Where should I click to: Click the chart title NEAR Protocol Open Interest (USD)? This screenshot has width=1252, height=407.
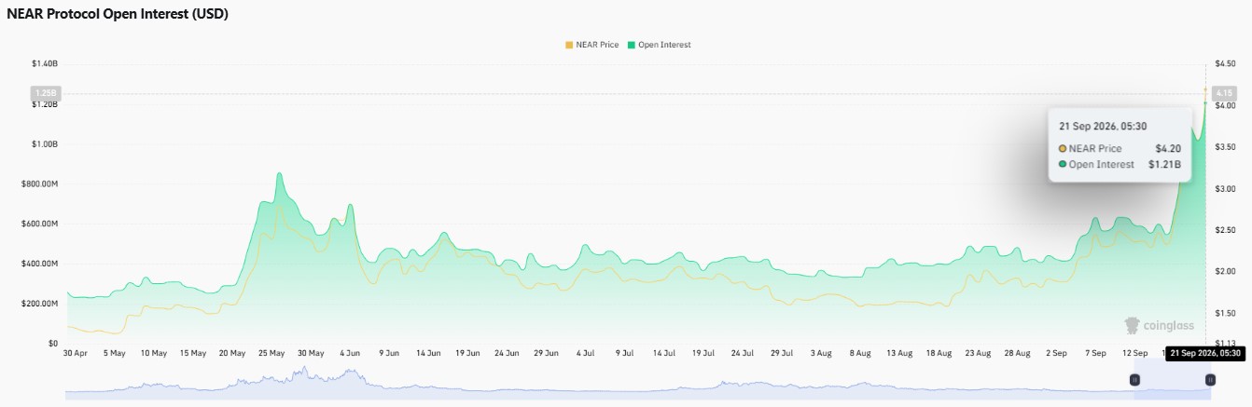tap(118, 14)
